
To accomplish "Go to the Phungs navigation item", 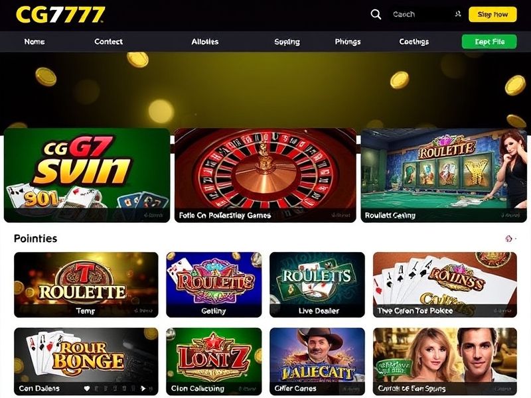I will pyautogui.click(x=348, y=42).
